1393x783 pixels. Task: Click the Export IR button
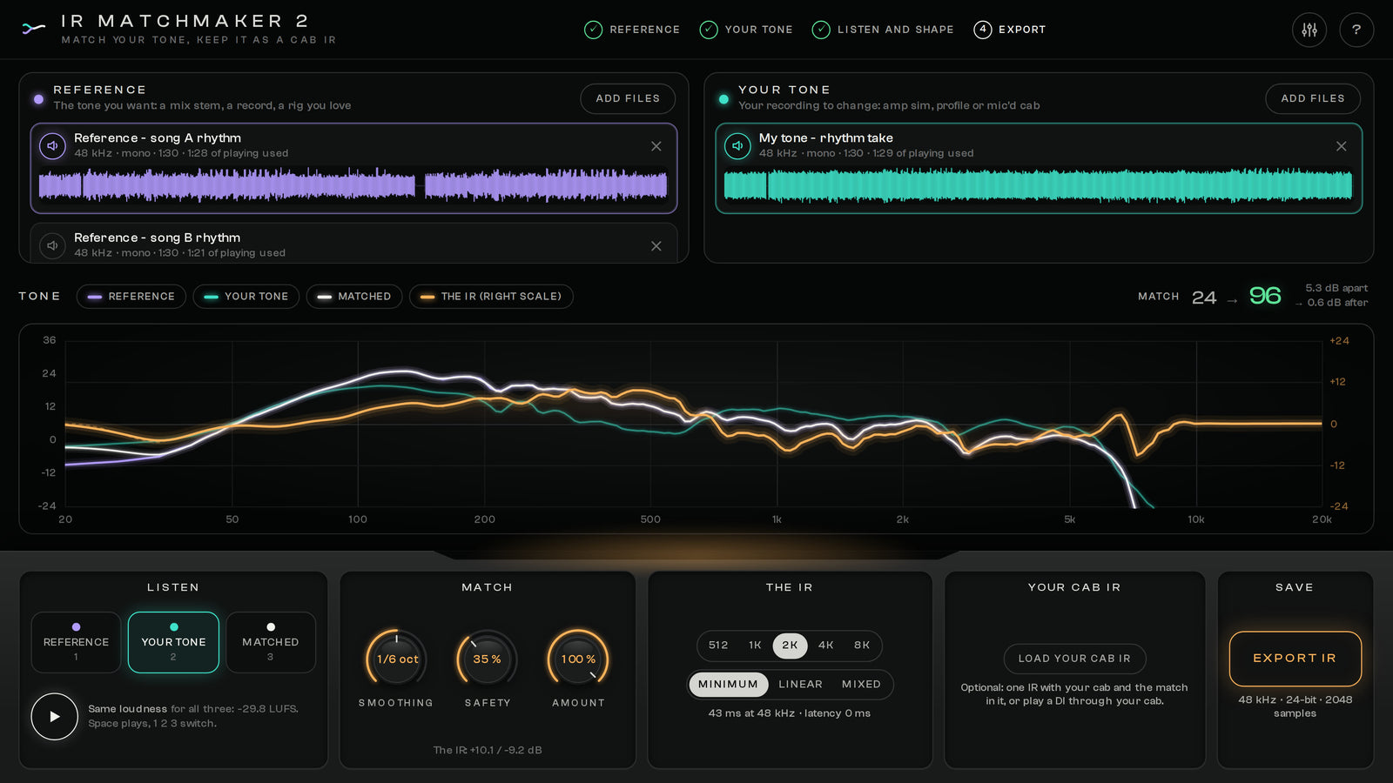coord(1295,659)
